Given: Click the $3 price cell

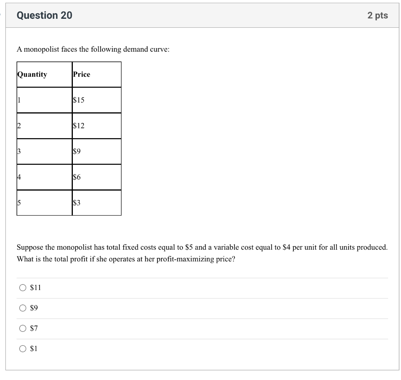Looking at the screenshot, I should pyautogui.click(x=97, y=203).
